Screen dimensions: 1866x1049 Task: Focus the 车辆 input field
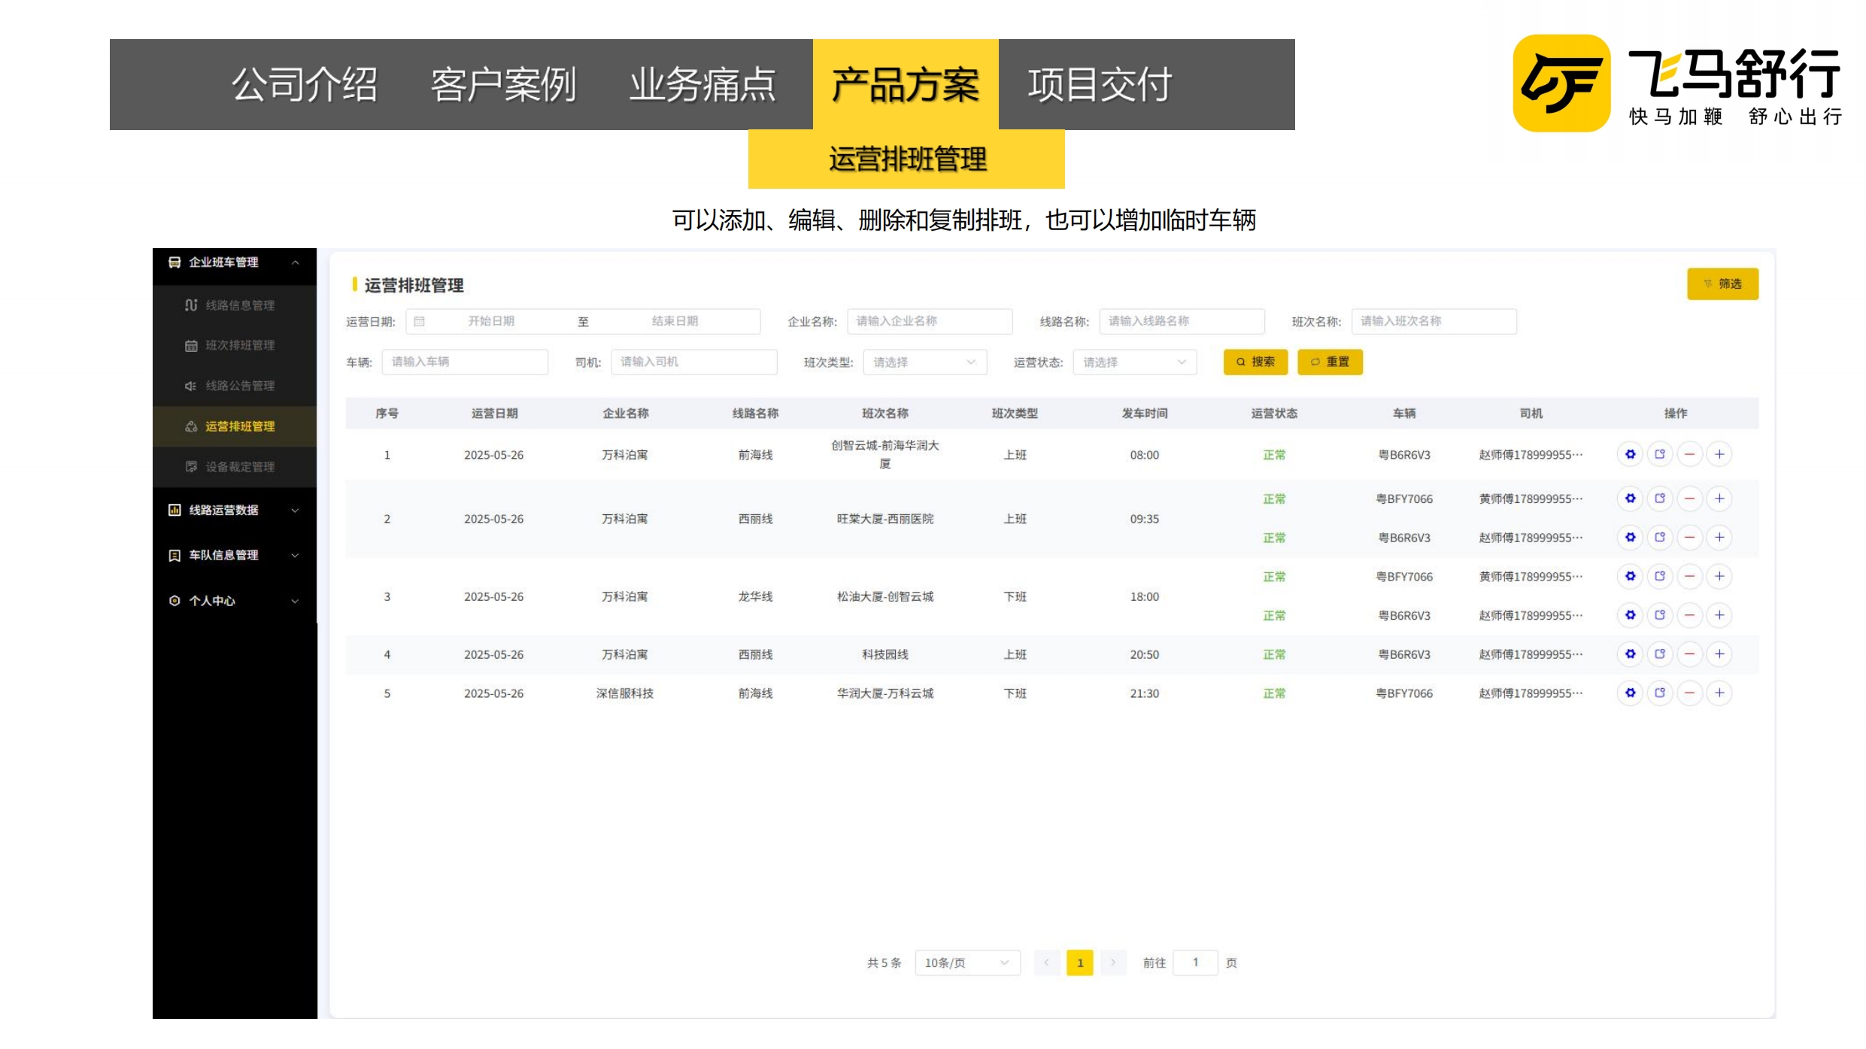pos(465,362)
